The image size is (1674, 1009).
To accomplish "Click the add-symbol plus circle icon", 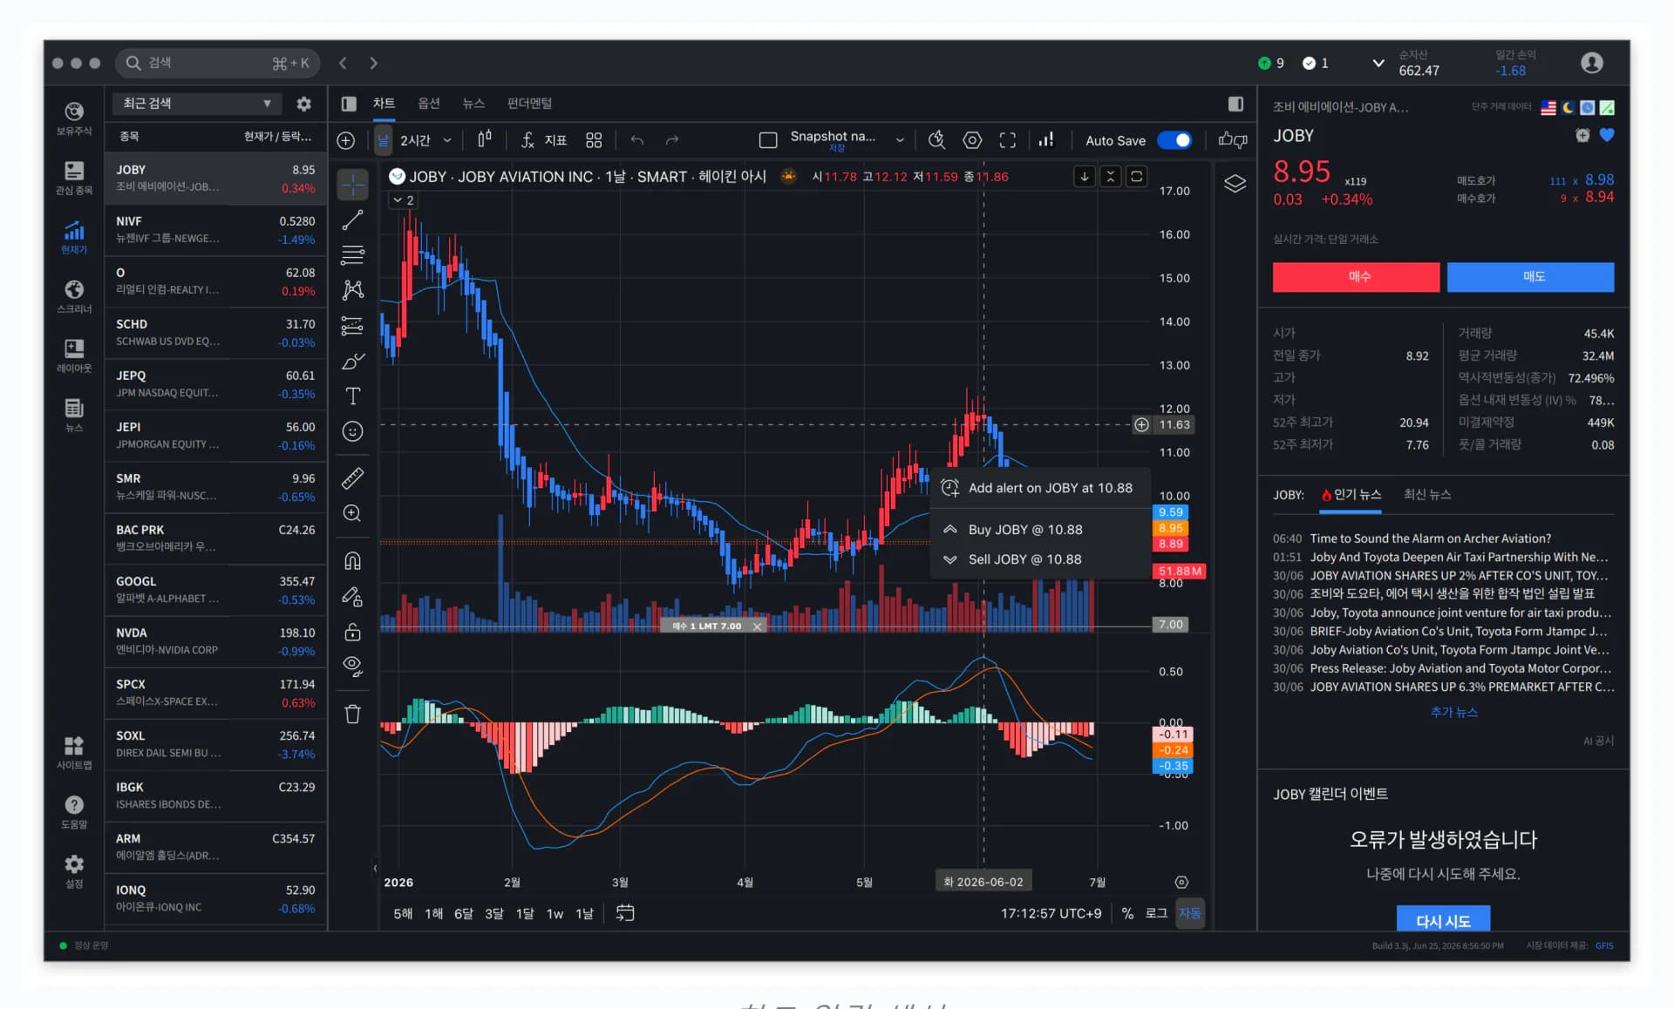I will (x=346, y=140).
